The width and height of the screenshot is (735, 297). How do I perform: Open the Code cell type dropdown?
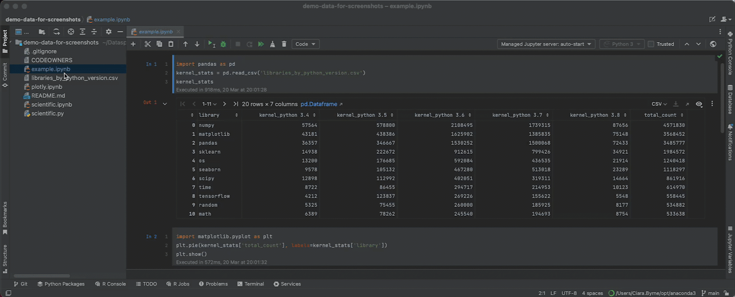[305, 44]
